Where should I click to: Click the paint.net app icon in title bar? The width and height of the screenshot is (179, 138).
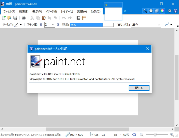click(x=3, y=4)
